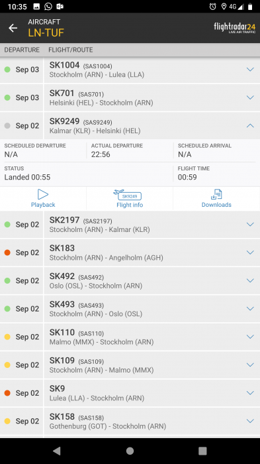Tap Android back triangle in navigation bar
The width and height of the screenshot is (260, 464).
(x=56, y=451)
